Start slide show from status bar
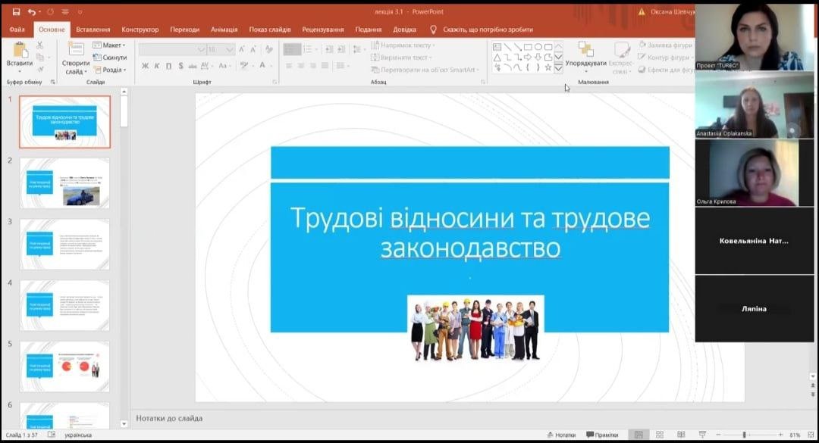The width and height of the screenshot is (819, 443). (x=702, y=435)
